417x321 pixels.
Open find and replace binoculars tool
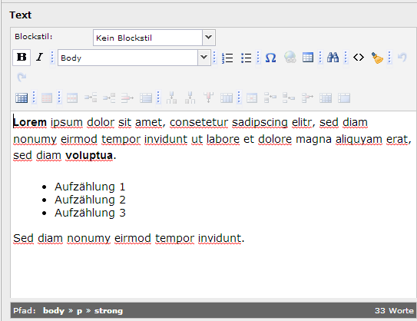(333, 58)
